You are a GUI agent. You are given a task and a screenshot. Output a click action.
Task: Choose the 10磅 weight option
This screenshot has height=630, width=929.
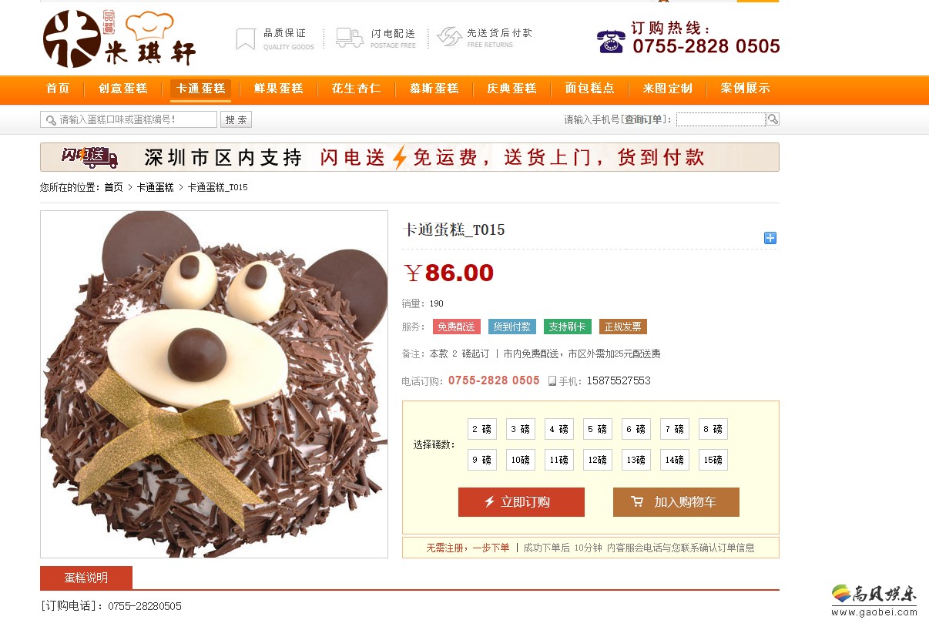click(x=521, y=460)
